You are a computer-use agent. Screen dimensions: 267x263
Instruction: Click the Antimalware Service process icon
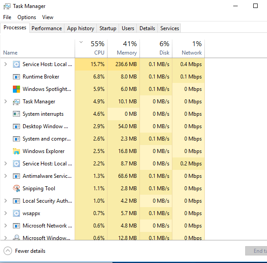(16, 176)
